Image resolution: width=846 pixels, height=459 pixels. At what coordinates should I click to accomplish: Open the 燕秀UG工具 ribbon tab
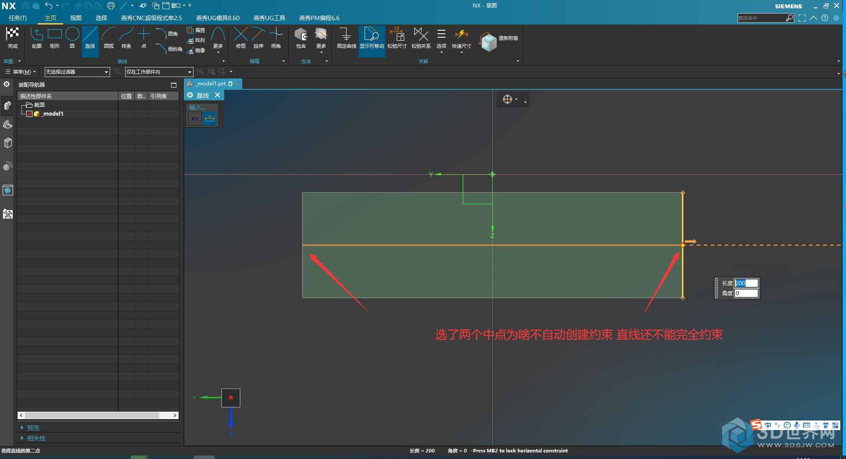point(269,18)
